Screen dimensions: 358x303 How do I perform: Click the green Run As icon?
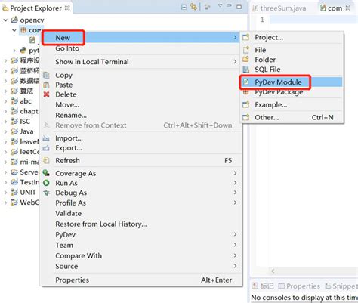(46, 183)
